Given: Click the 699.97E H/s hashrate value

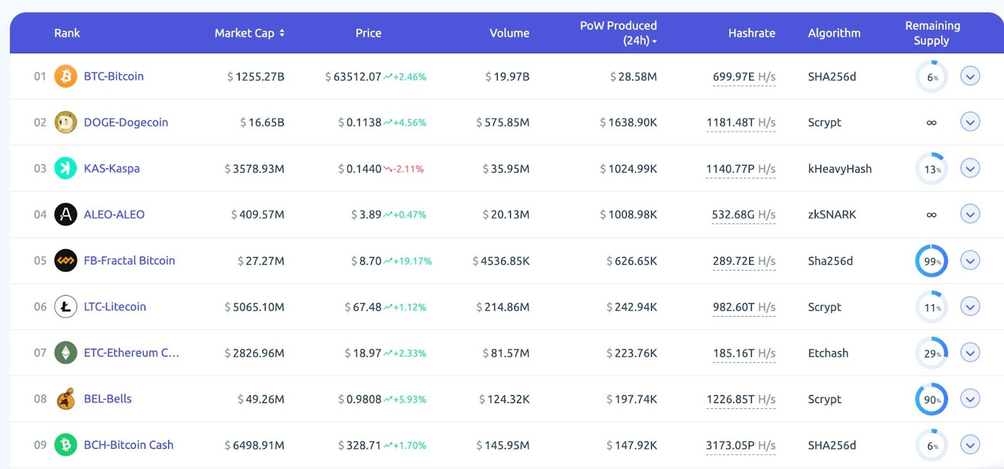Looking at the screenshot, I should 744,77.
